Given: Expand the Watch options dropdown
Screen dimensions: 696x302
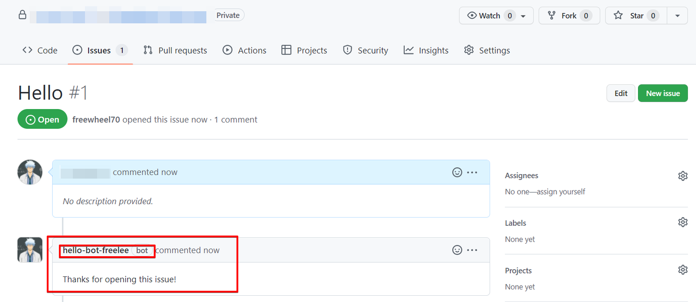Looking at the screenshot, I should click(x=523, y=15).
